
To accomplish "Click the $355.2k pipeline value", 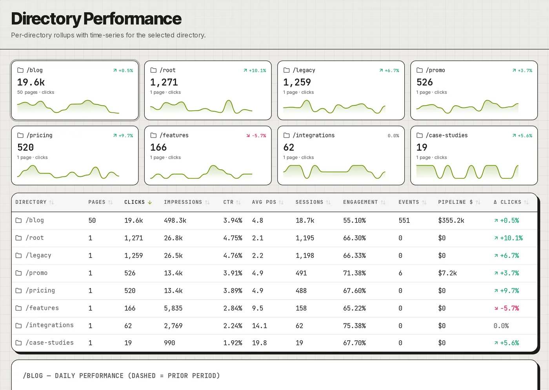I will click(x=451, y=221).
